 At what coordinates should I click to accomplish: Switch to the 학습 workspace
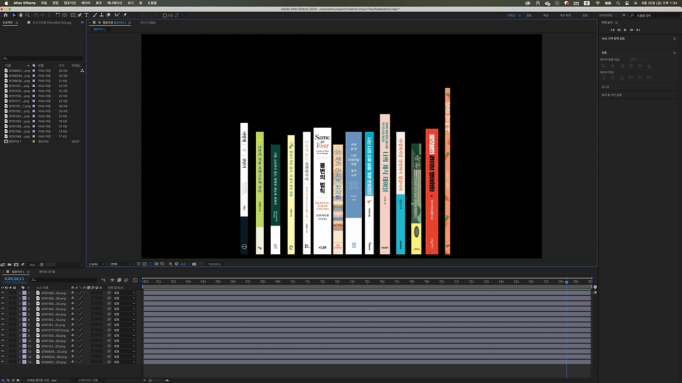point(546,15)
